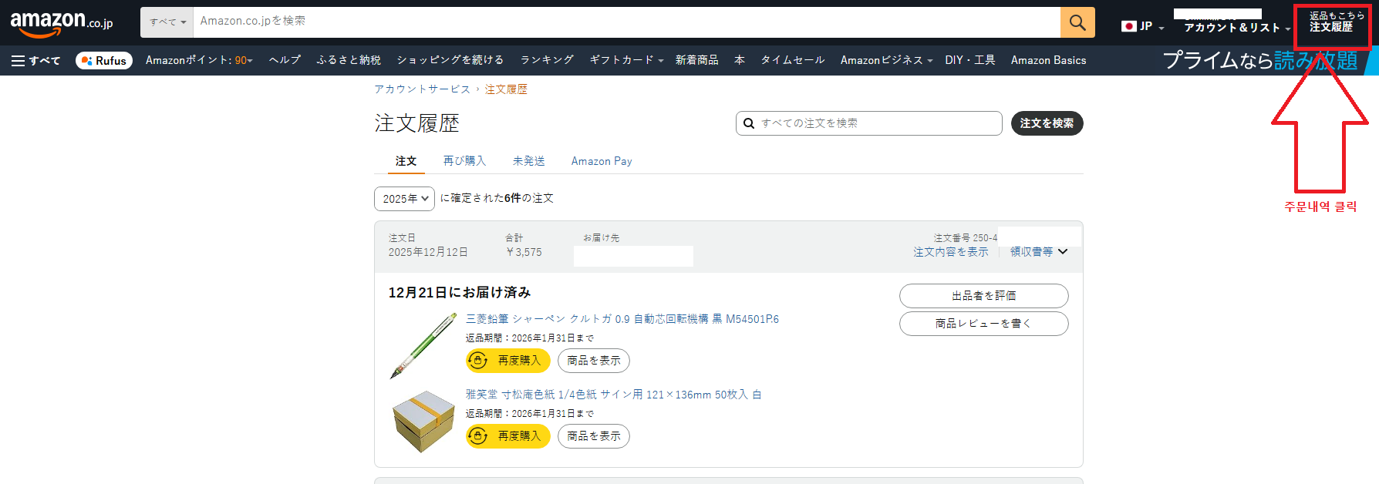Click 再度購入 for the mechanical pencil
The width and height of the screenshot is (1379, 484).
(507, 361)
